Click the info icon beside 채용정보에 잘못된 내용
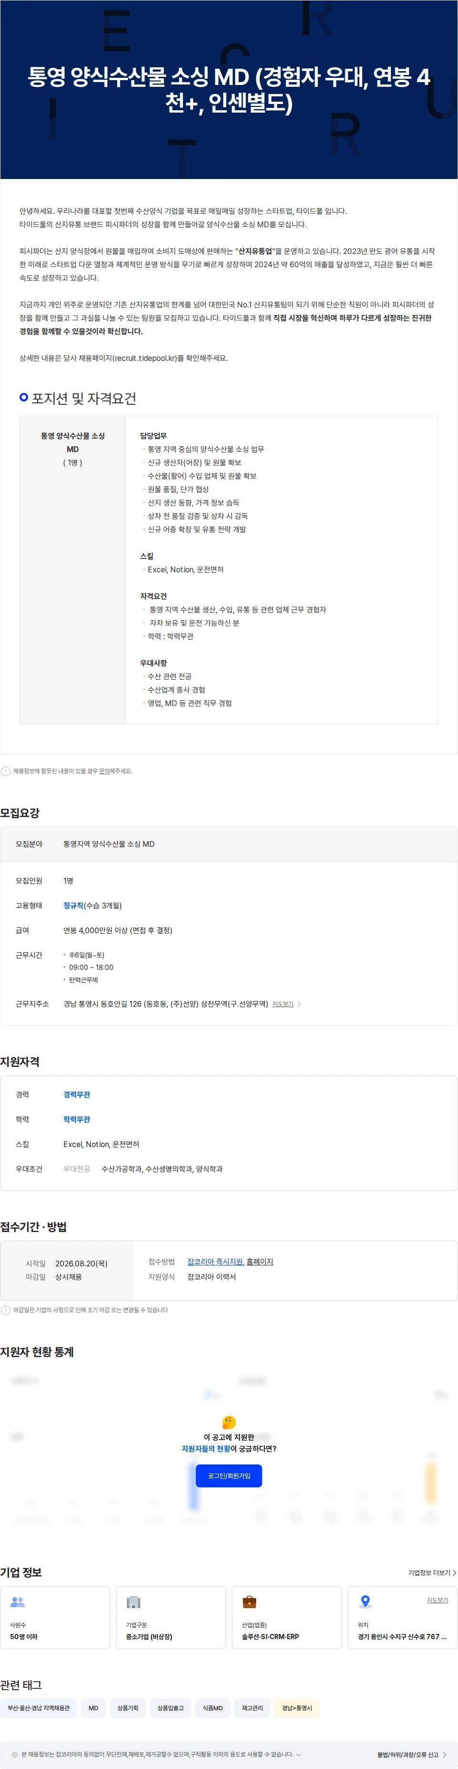Image resolution: width=458 pixels, height=1769 pixels. (6, 771)
